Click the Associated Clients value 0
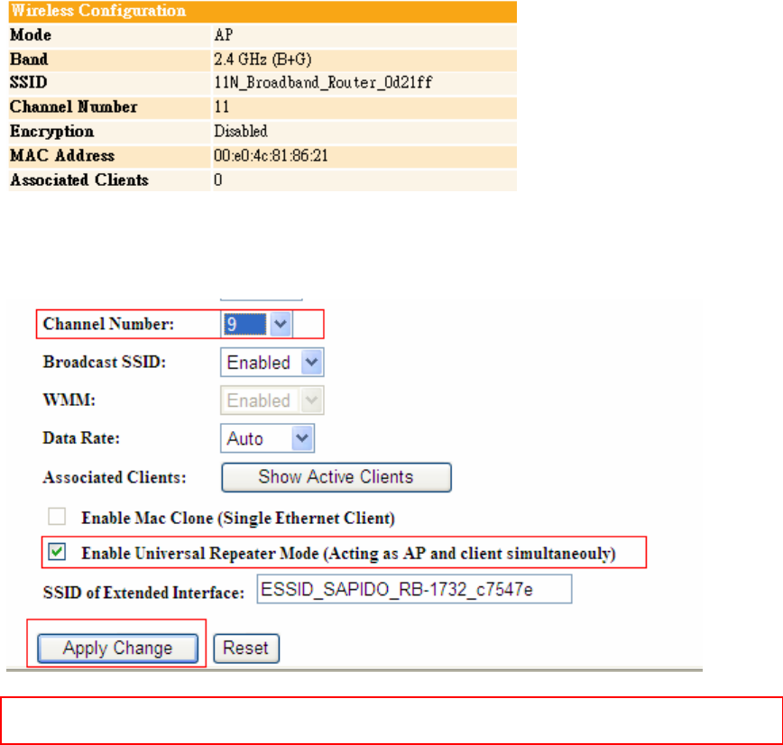The height and width of the screenshot is (745, 783). (218, 179)
